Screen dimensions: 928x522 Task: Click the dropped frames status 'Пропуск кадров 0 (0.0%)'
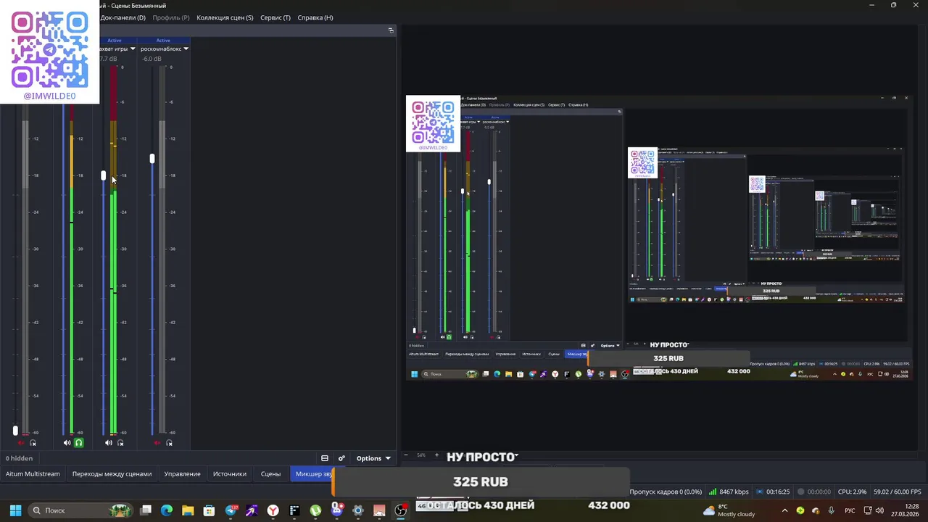[666, 492]
